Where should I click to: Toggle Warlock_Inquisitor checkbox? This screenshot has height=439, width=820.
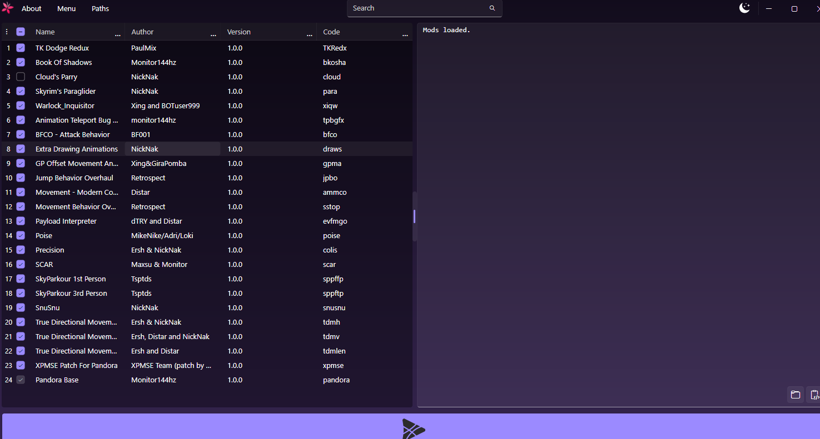tap(21, 105)
